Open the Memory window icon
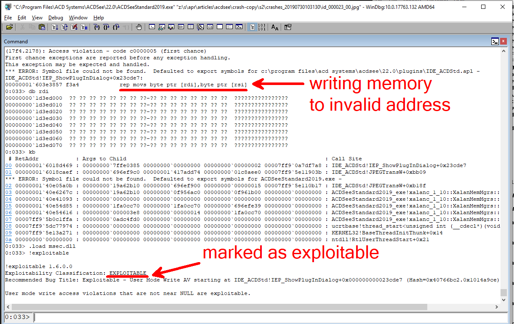 tap(191, 27)
